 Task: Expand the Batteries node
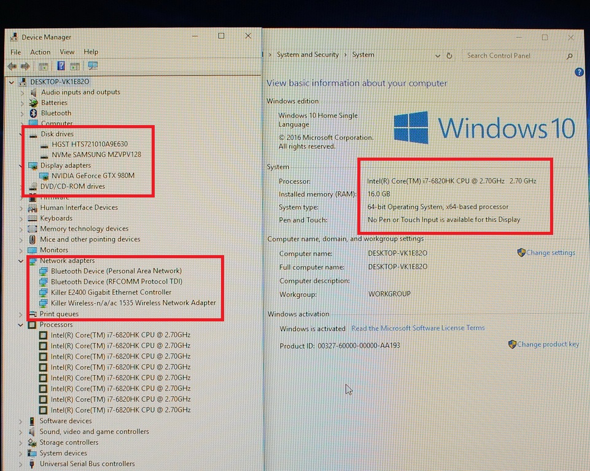[22, 102]
